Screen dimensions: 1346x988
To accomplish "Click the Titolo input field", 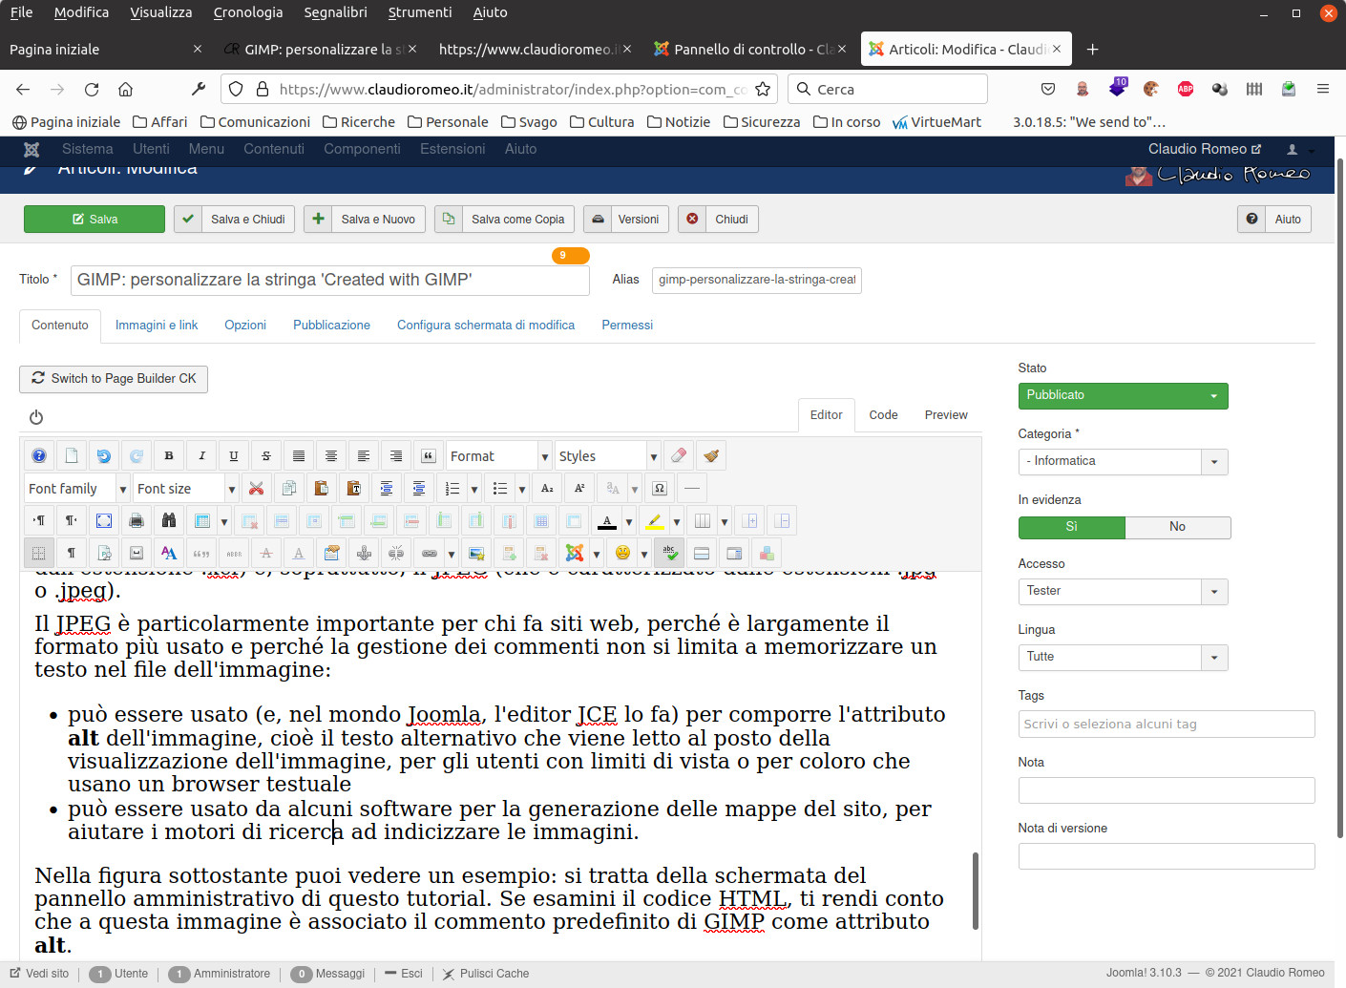I will (330, 281).
